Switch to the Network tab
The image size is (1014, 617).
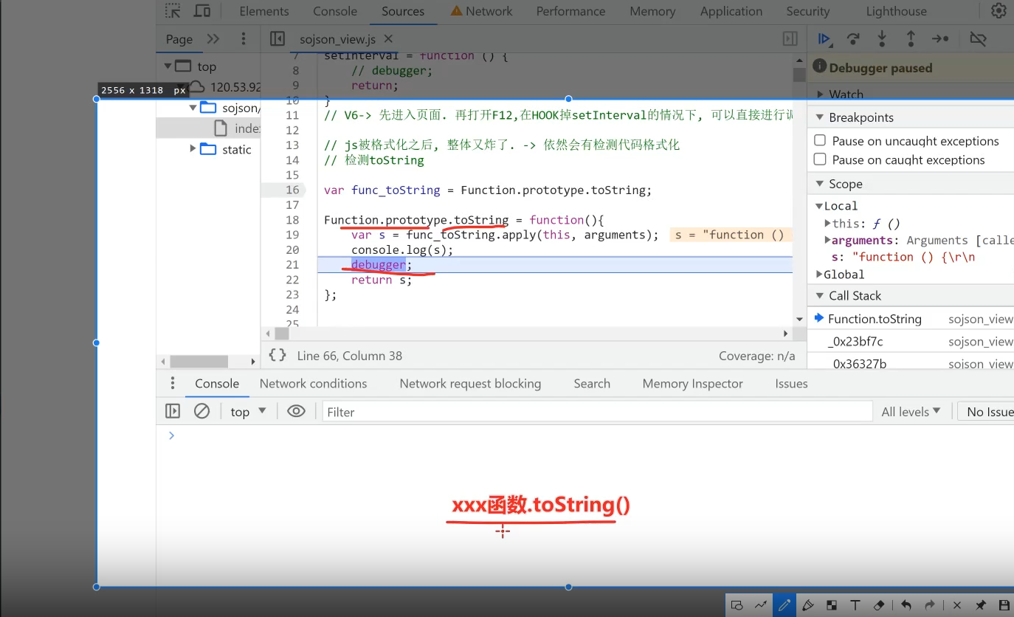481,11
